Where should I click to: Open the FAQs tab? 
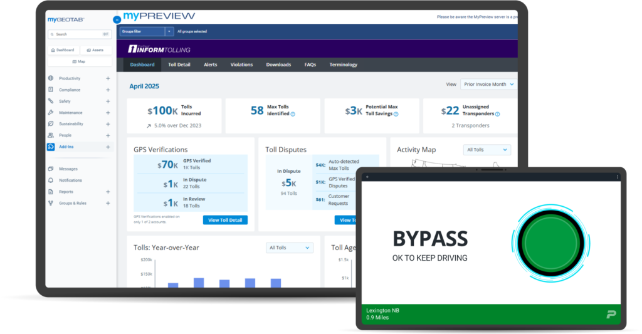tap(310, 65)
